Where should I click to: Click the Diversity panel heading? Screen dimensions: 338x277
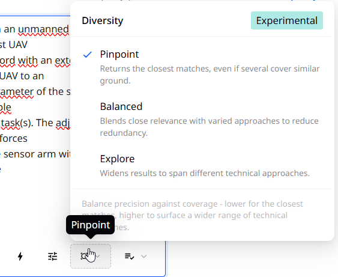tap(103, 20)
